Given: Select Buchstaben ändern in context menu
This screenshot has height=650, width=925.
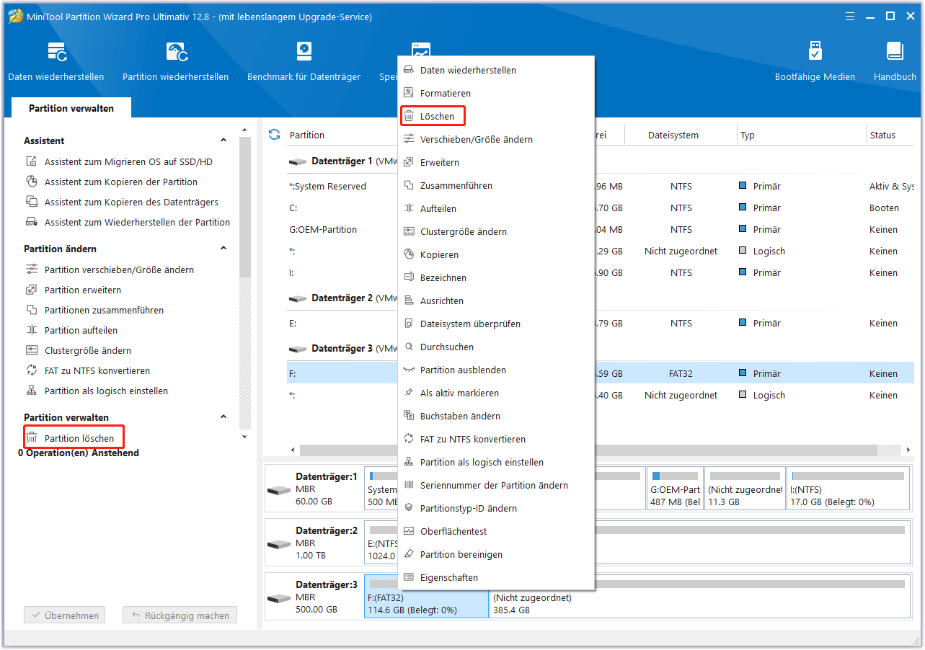Looking at the screenshot, I should coord(496,417).
